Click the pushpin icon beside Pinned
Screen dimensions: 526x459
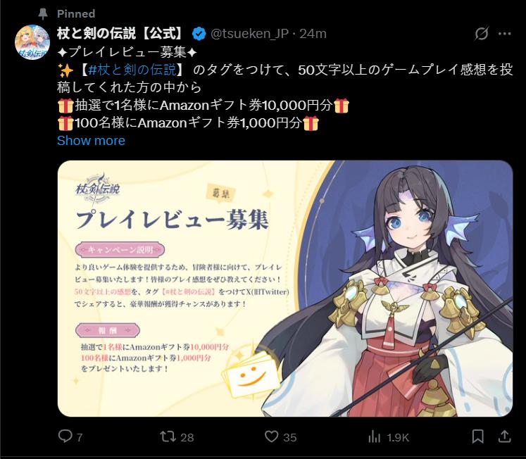coord(43,14)
